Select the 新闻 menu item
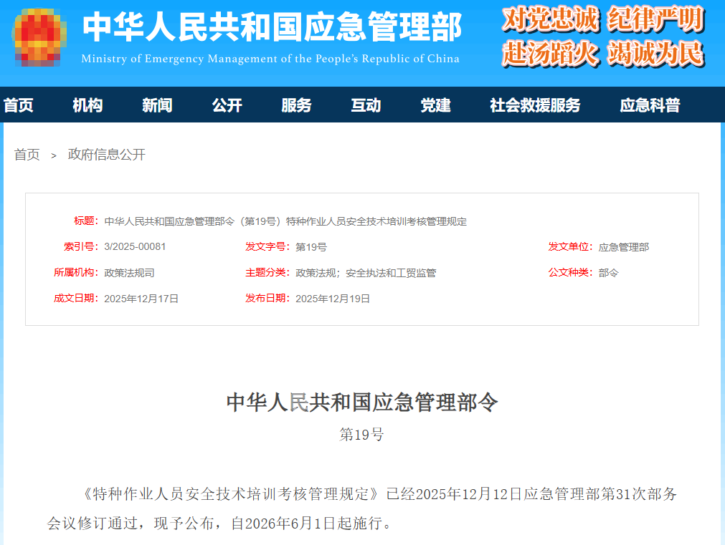 click(156, 105)
